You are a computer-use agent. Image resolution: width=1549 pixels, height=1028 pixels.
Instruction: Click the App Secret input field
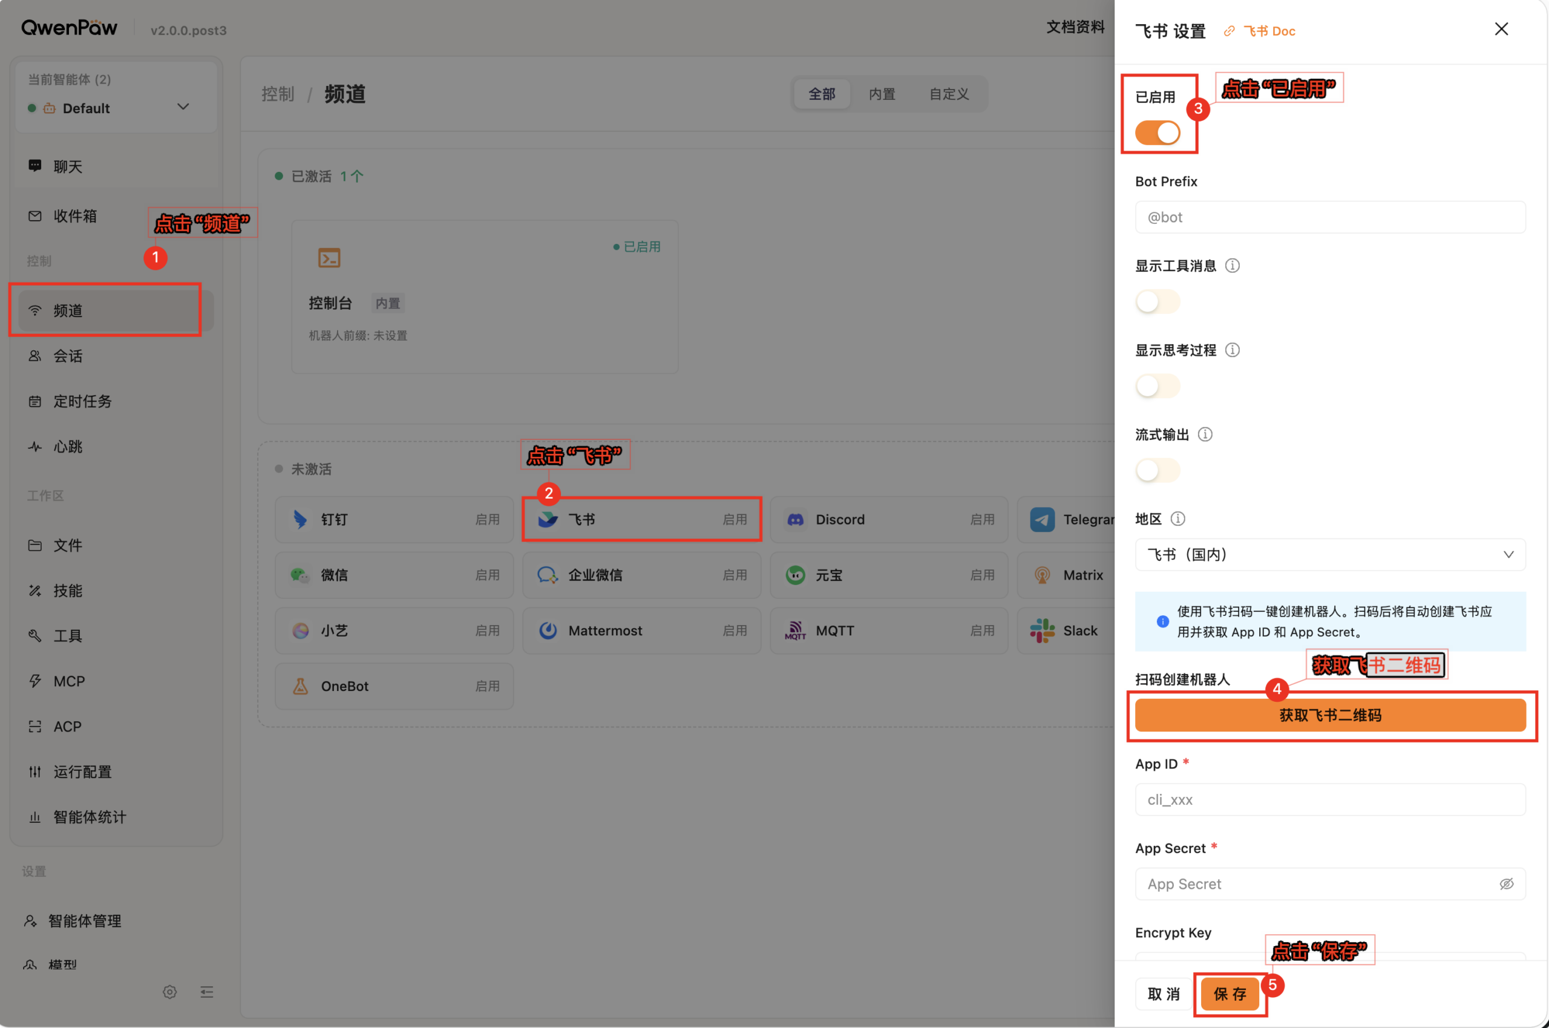[1330, 885]
